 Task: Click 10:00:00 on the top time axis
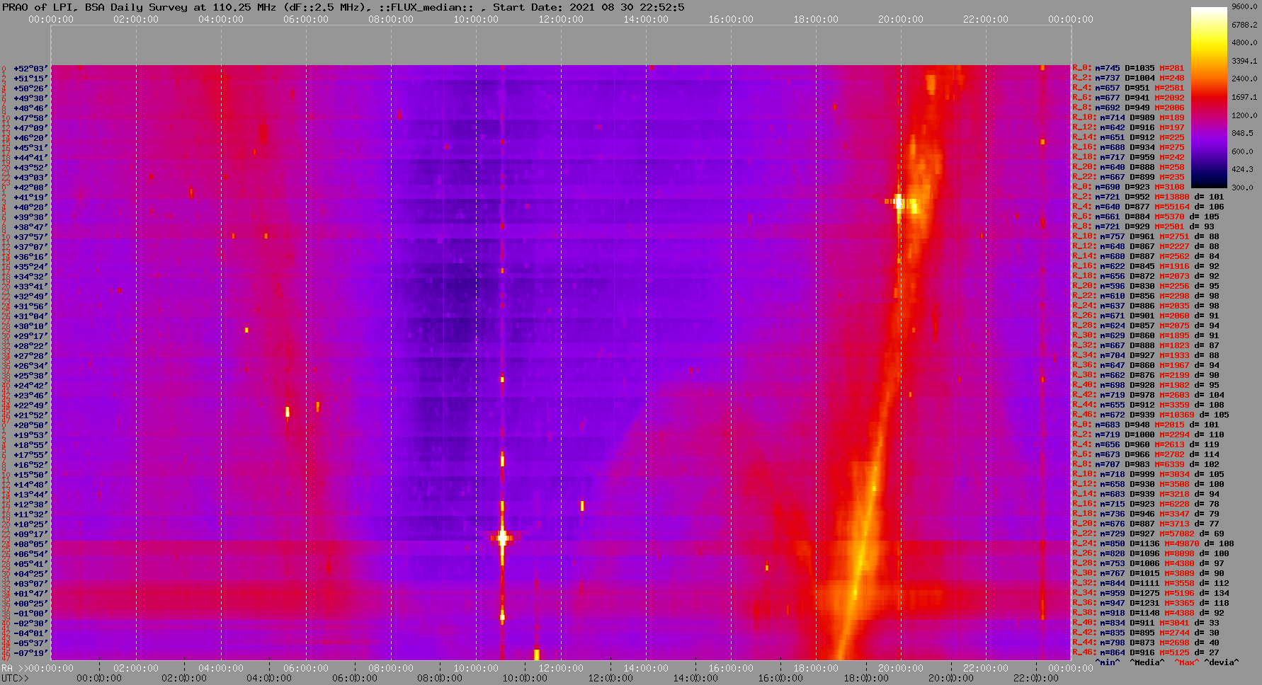(476, 20)
